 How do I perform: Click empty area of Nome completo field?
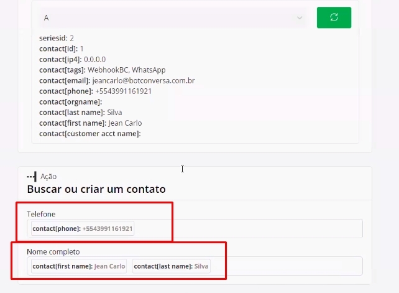tap(286, 266)
